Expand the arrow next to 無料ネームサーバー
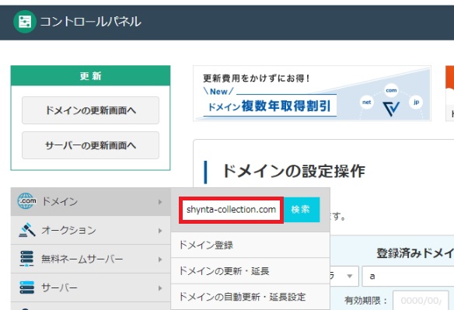This screenshot has height=310, width=454. click(160, 259)
